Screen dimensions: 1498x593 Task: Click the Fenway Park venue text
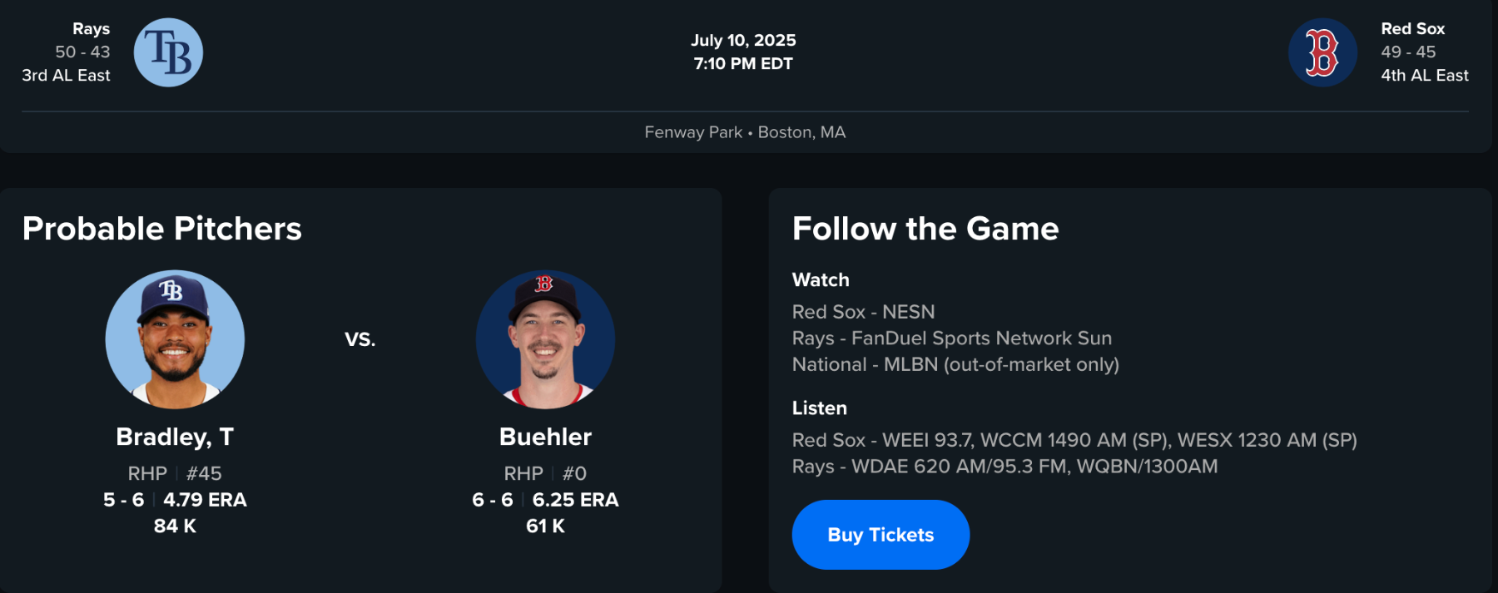click(693, 132)
